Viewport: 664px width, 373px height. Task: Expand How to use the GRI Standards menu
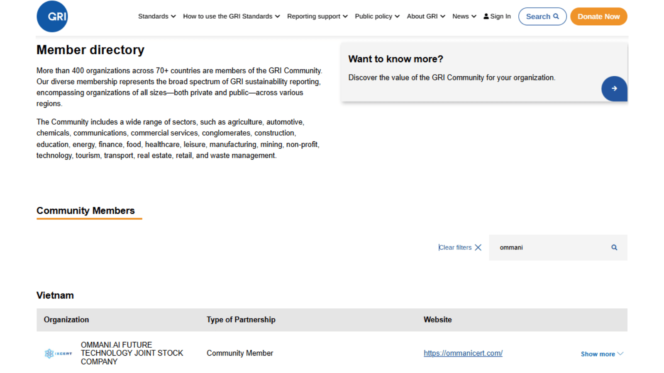pyautogui.click(x=231, y=17)
